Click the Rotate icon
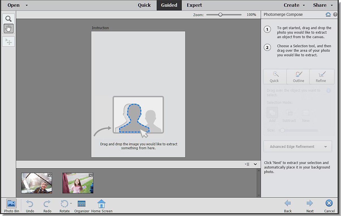Image resolution: width=341 pixels, height=216 pixels. point(64,204)
